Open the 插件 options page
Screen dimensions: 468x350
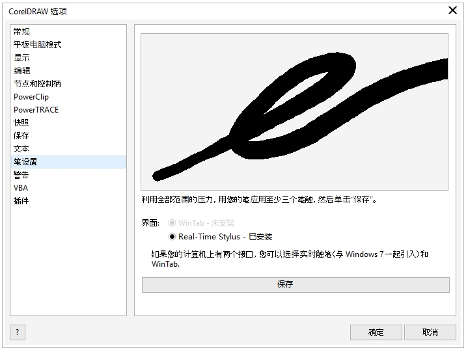pos(22,201)
